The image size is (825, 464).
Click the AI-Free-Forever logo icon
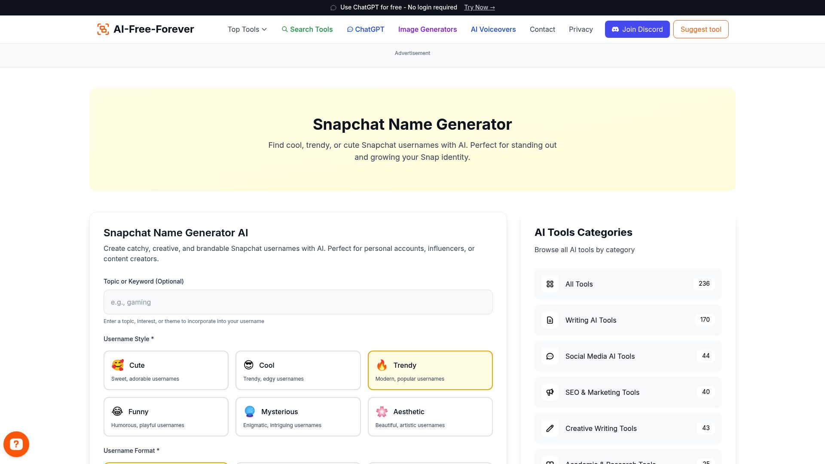tap(103, 29)
